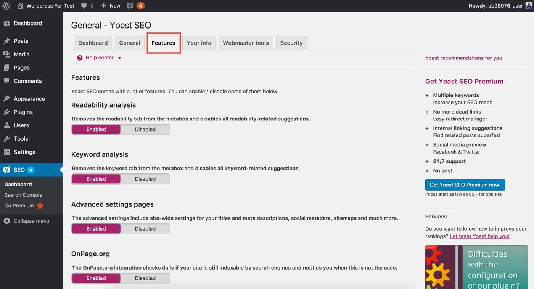Click the Help center link text
The height and width of the screenshot is (289, 534).
(x=100, y=58)
